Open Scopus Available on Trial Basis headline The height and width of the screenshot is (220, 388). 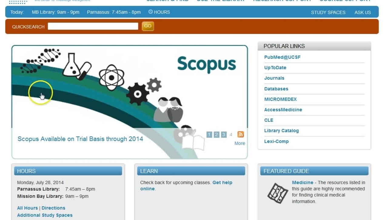[80, 139]
